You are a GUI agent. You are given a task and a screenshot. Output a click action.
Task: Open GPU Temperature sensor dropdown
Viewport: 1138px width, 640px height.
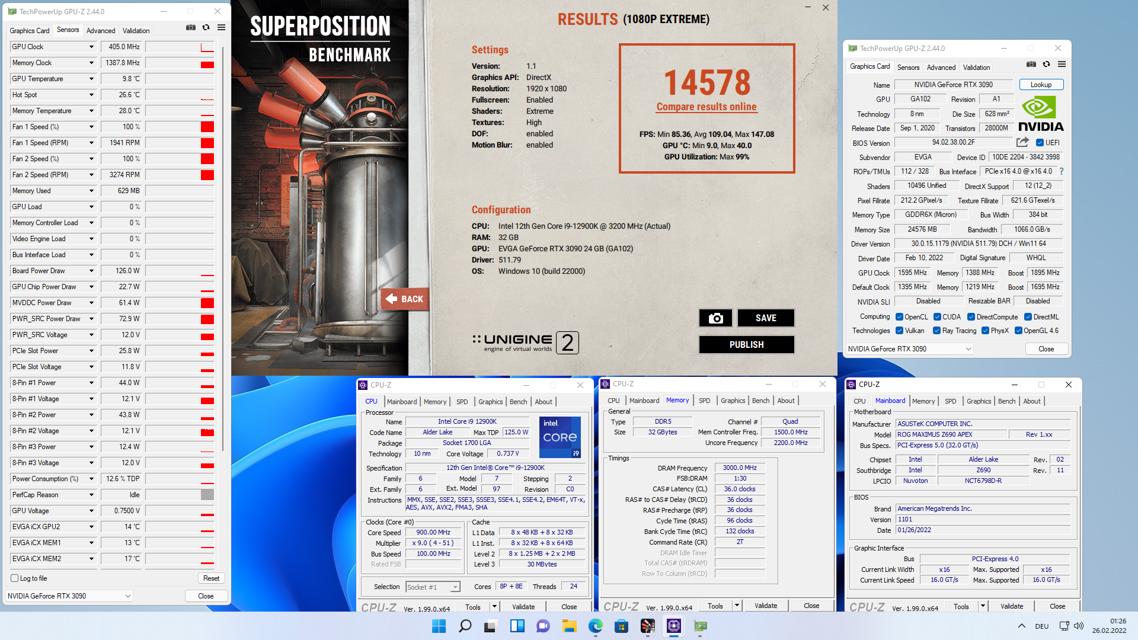[91, 79]
